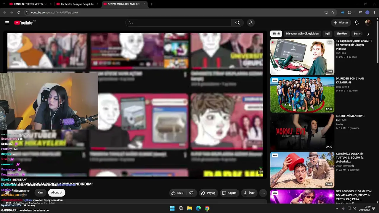Start voice search with microphone icon
Viewport: 379px width, 213px height.
(x=251, y=23)
